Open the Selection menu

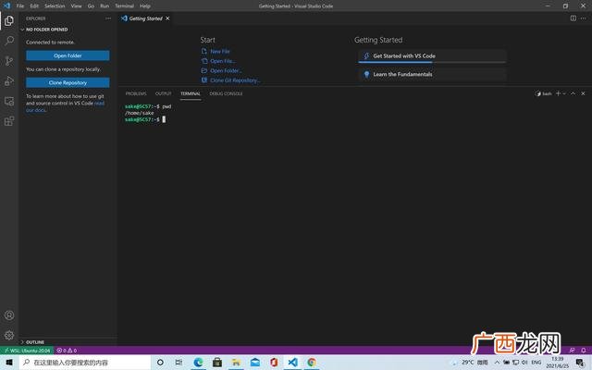pyautogui.click(x=55, y=6)
